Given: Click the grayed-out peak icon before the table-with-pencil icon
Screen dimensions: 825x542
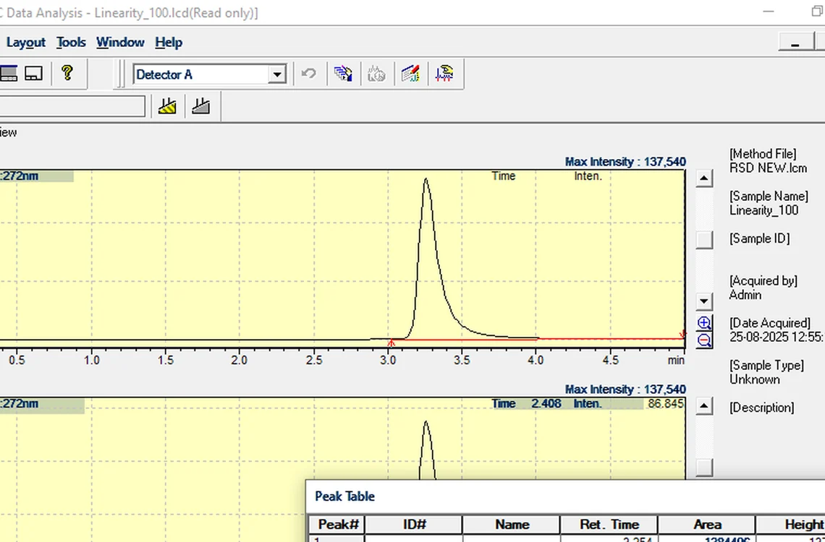Looking at the screenshot, I should 376,74.
